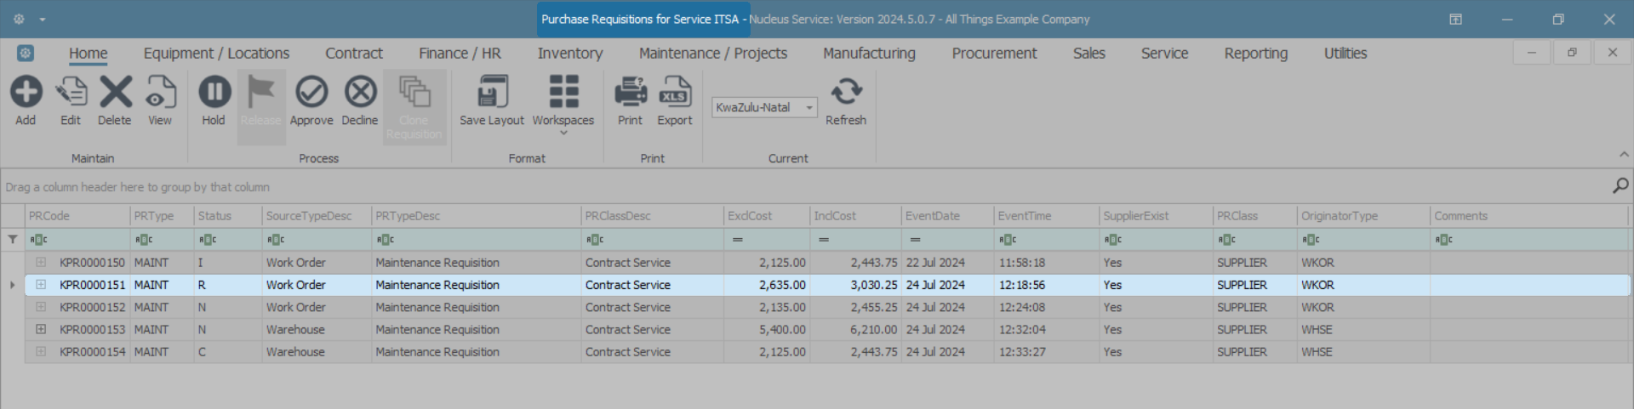Click the Print icon

pos(631,92)
